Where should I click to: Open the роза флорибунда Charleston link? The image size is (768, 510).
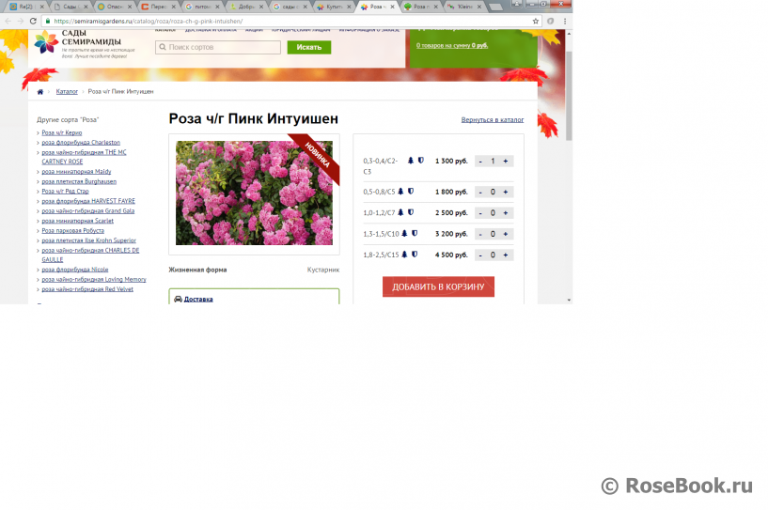[x=81, y=143]
